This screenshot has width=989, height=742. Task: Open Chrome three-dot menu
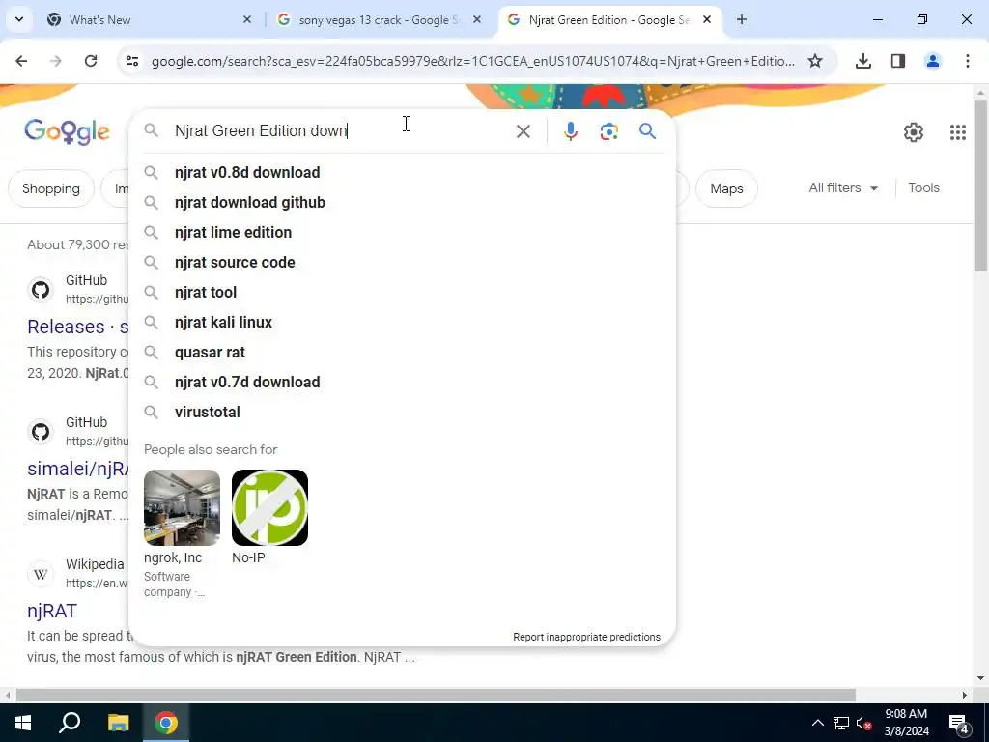pyautogui.click(x=968, y=61)
